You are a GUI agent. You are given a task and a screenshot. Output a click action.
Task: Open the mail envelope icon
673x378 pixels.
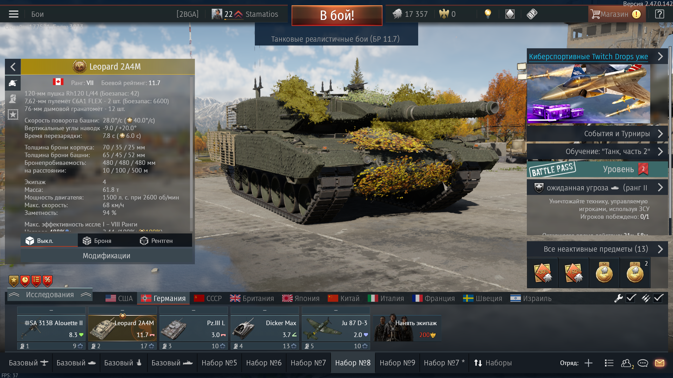pyautogui.click(x=660, y=363)
